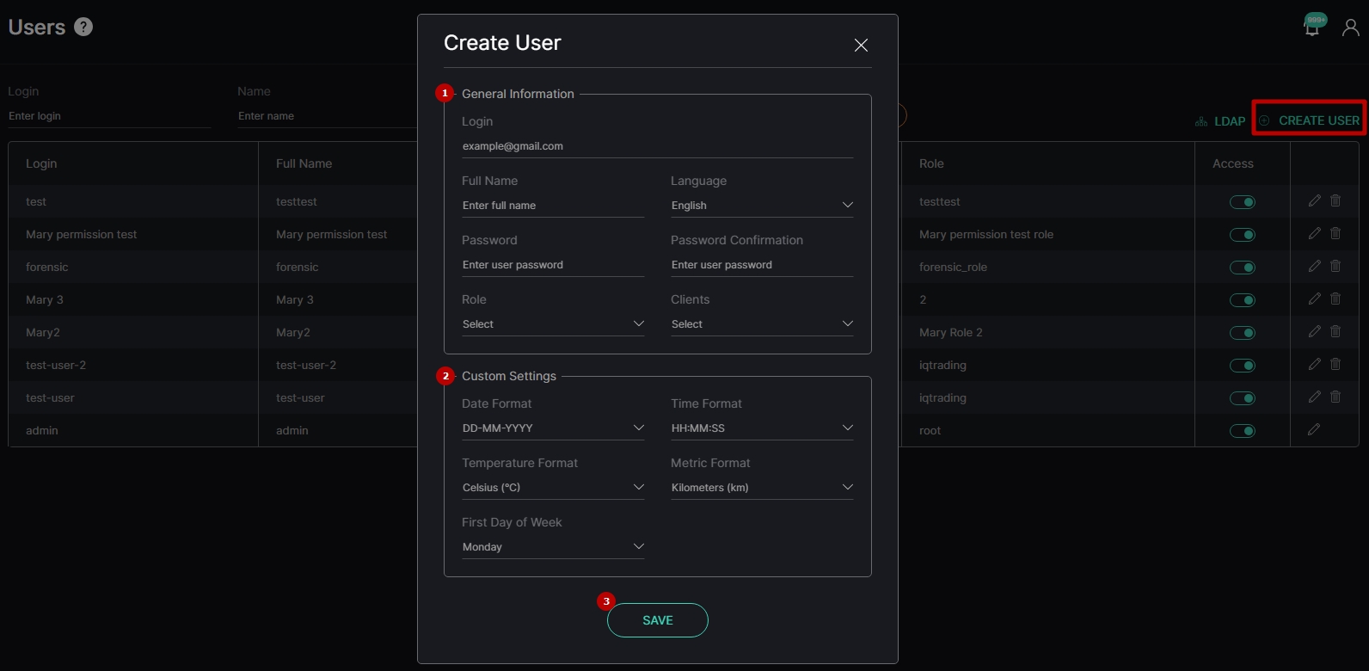This screenshot has height=671, width=1369.
Task: Edit the Mary 3 user
Action: (1314, 299)
